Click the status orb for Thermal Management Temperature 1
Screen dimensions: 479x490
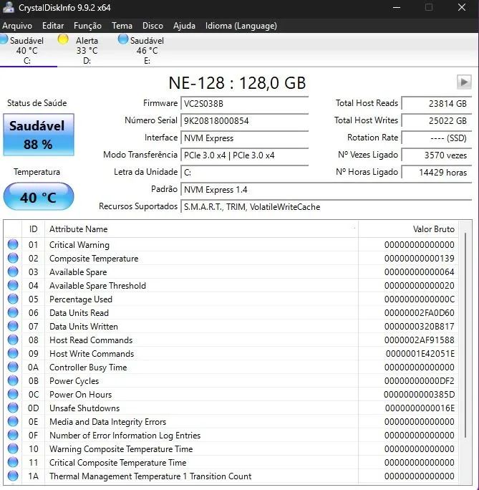pyautogui.click(x=13, y=476)
